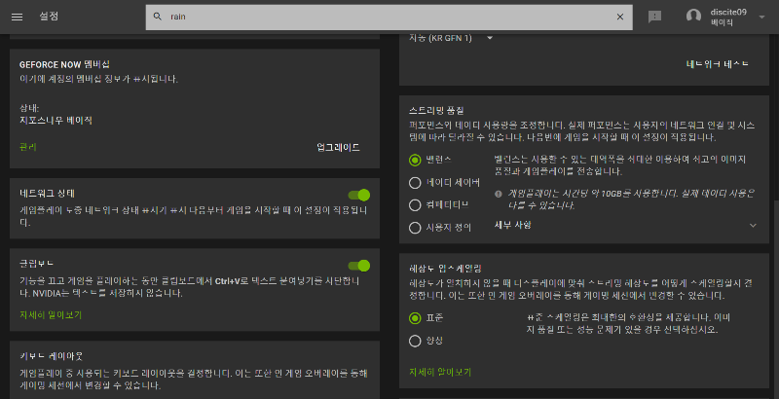Open the feedback message icon
The width and height of the screenshot is (779, 399).
click(654, 17)
